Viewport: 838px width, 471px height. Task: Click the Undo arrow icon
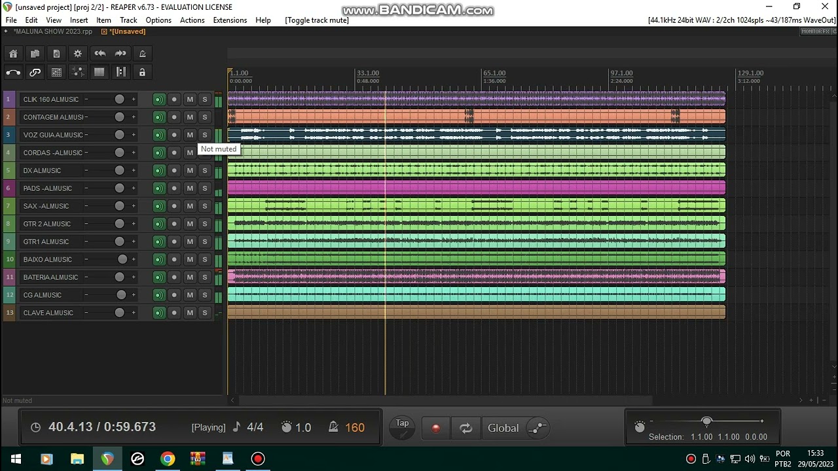pos(100,54)
